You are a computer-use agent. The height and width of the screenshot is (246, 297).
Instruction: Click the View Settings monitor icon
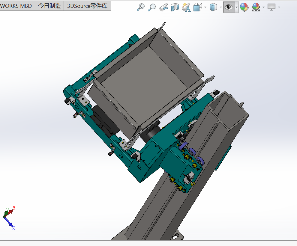(x=271, y=7)
